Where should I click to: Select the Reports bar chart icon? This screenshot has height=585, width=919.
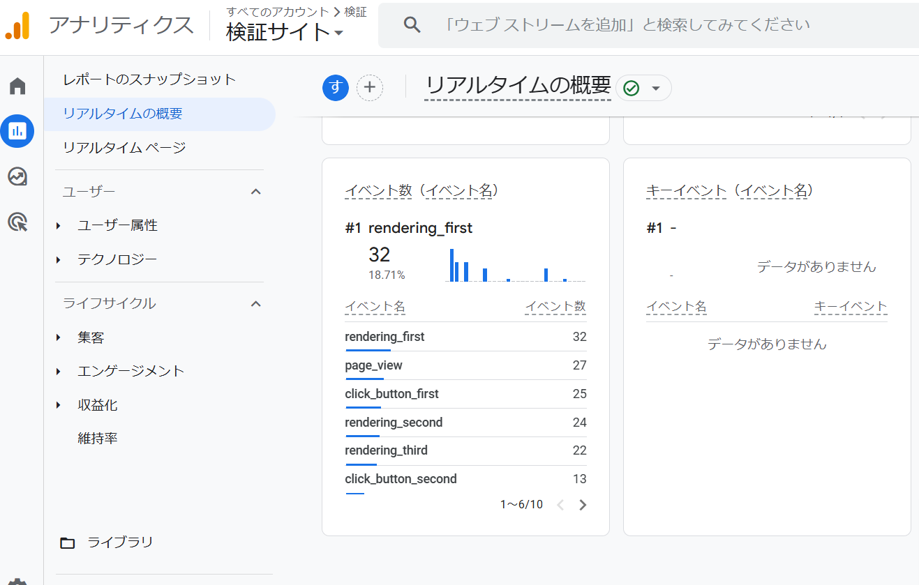17,130
